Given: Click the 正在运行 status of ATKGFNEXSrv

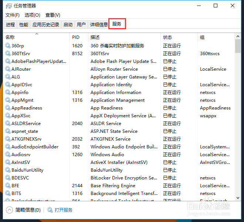Looking at the screenshot, I should coord(172,139).
